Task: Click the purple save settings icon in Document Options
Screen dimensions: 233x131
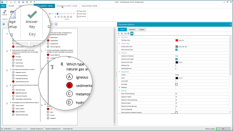Action: tap(125, 34)
